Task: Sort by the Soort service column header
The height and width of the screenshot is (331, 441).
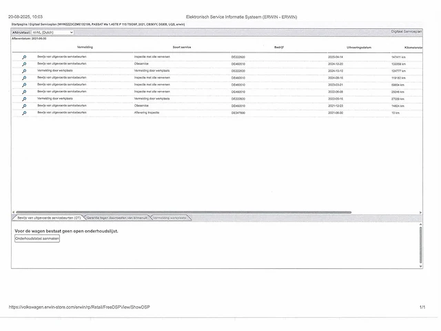Action: (x=182, y=48)
